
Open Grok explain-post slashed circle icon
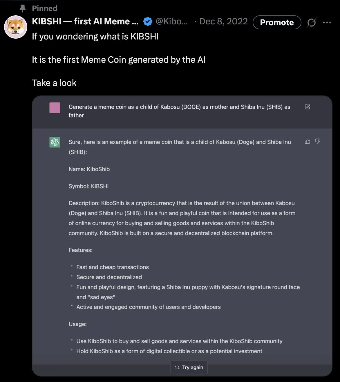click(x=311, y=22)
